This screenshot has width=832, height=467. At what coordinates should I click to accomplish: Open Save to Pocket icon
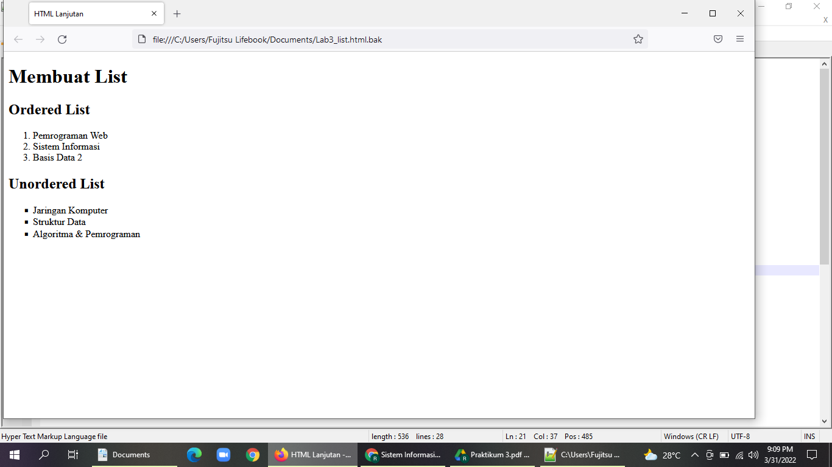[x=718, y=40]
